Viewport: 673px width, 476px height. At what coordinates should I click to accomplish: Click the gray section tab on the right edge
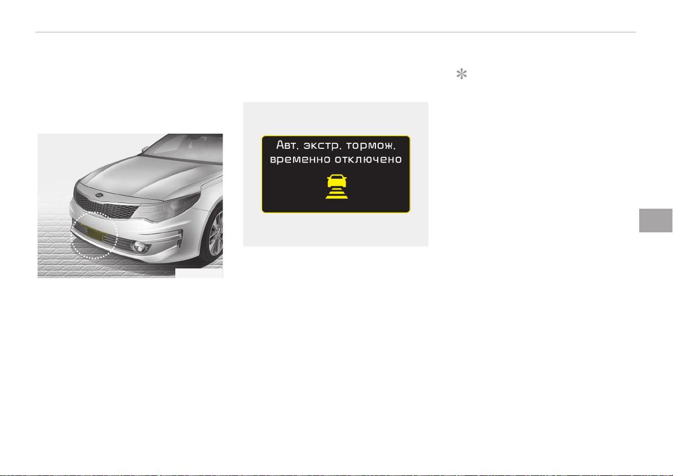656,221
